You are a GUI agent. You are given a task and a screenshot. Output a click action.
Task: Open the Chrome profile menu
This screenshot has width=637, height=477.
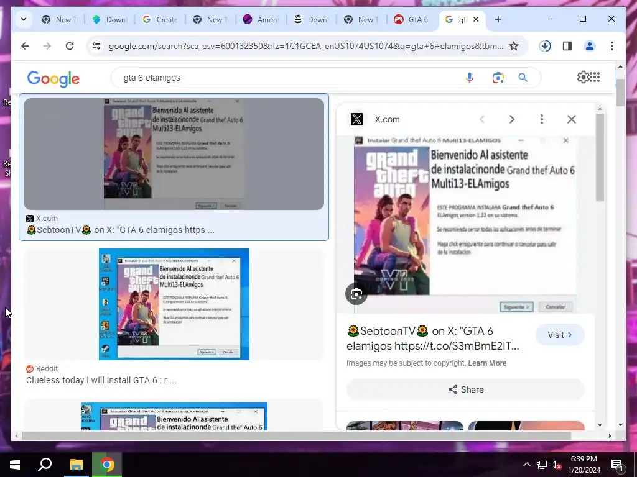(x=590, y=46)
